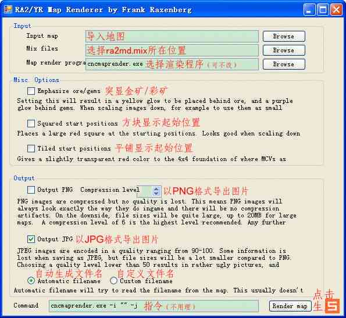Increase compression level with the up arrow

coord(156,189)
